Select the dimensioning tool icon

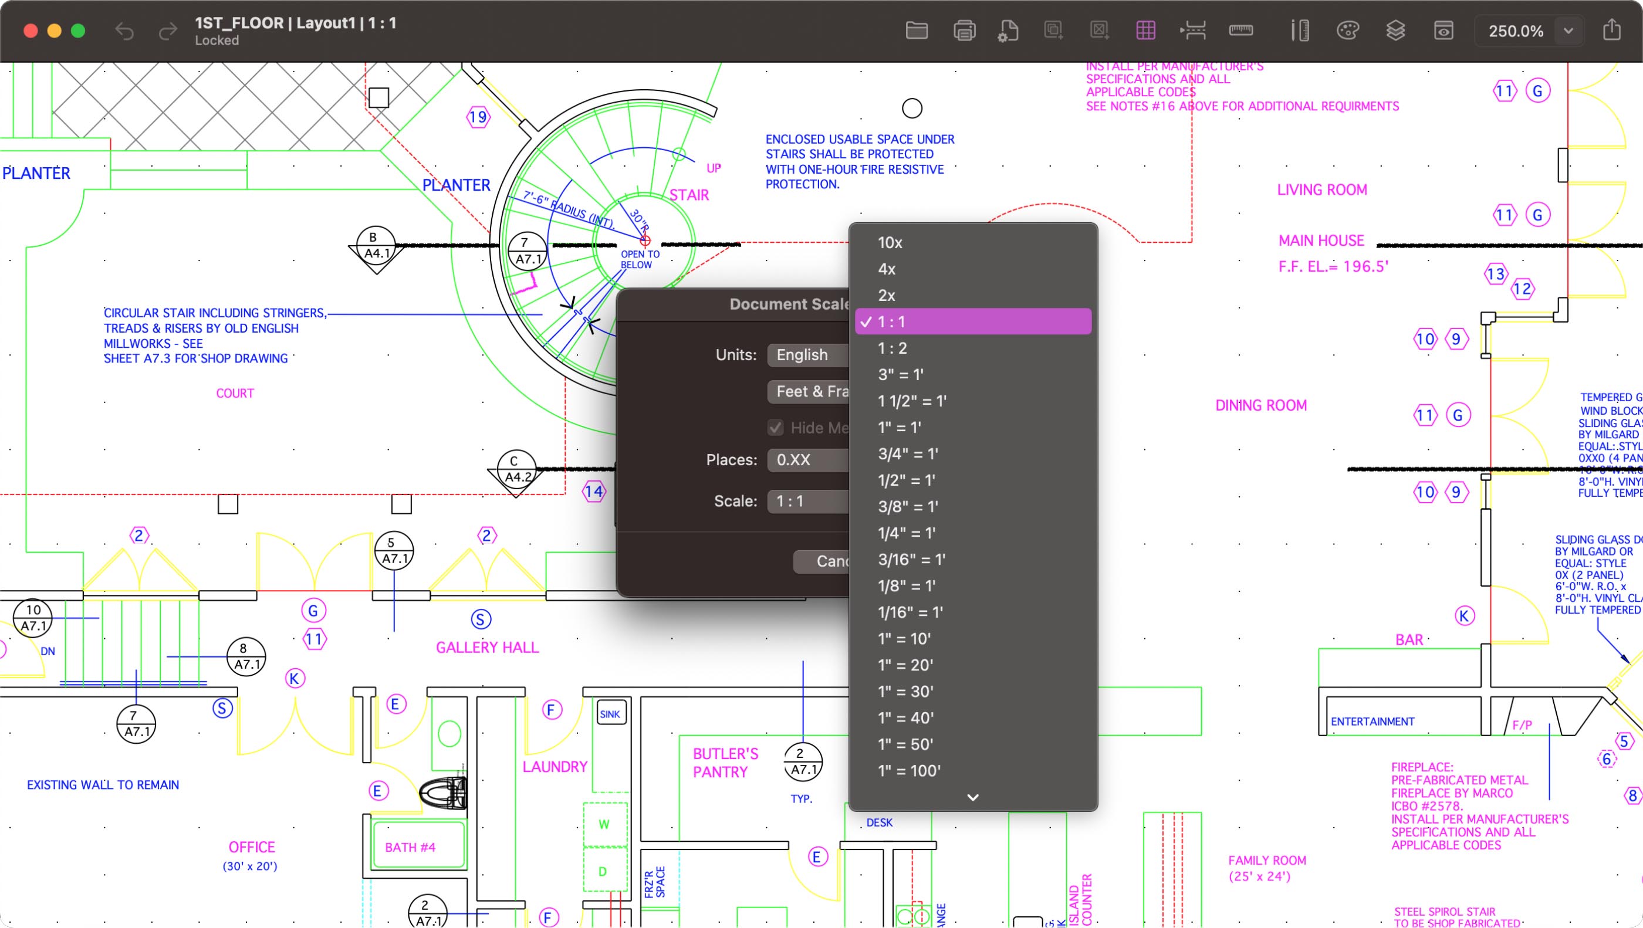point(1193,30)
